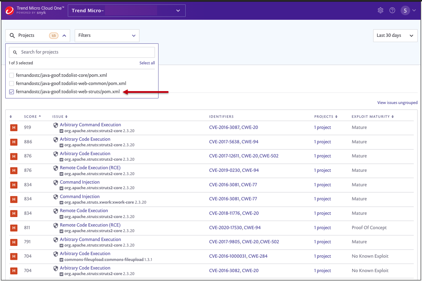Click High severity badge for score 791
Viewport: 422px width, 281px height.
14,242
